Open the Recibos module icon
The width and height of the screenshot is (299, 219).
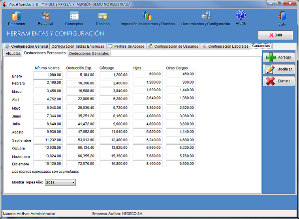103,16
